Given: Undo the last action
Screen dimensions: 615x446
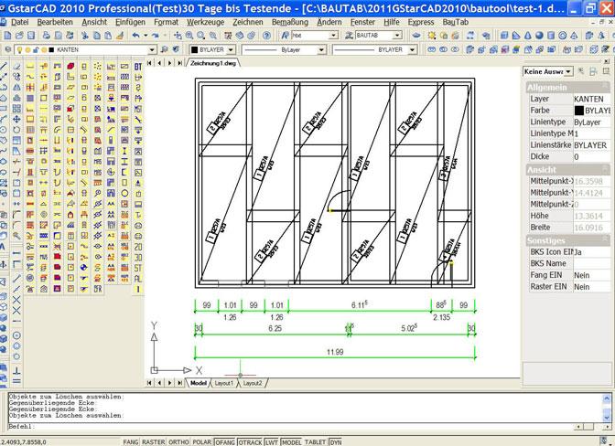Looking at the screenshot, I should coord(136,36).
